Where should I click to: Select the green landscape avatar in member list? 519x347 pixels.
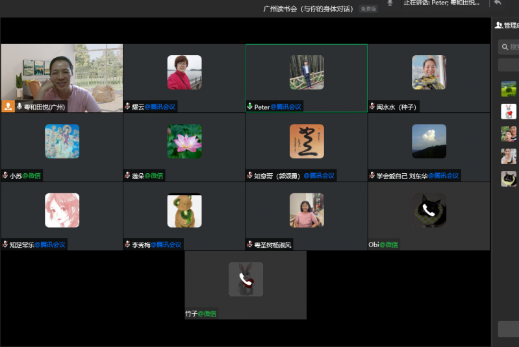coord(509,89)
